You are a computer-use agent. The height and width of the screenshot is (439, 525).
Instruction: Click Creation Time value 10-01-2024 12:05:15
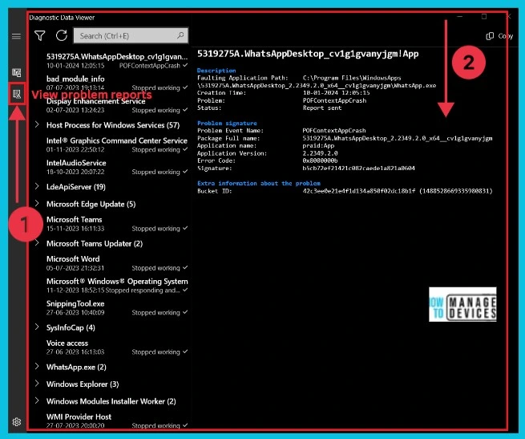point(336,92)
